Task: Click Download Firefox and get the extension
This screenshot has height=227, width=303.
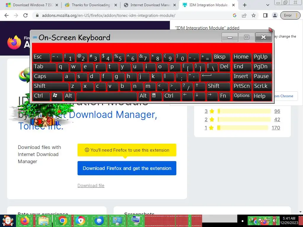Action: click(127, 168)
